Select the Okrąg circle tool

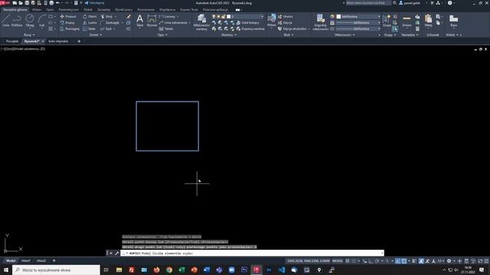tap(30, 21)
